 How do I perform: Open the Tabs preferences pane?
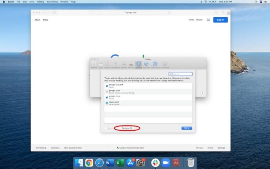click(101, 65)
